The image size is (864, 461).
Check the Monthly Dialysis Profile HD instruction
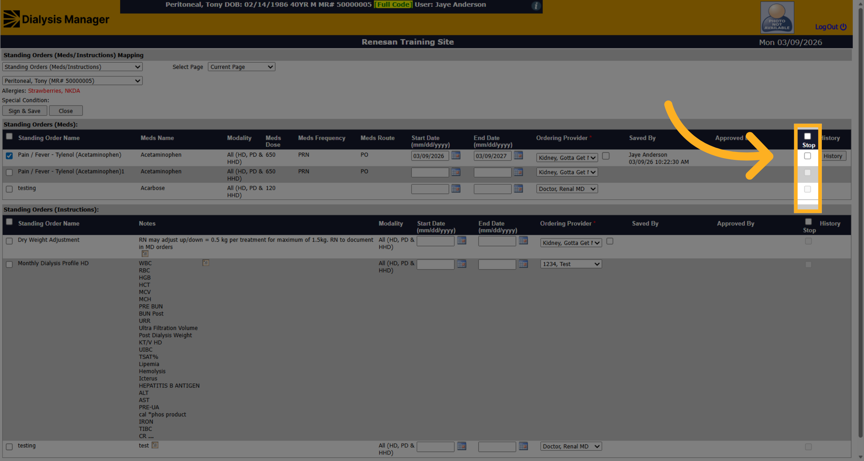tap(9, 264)
